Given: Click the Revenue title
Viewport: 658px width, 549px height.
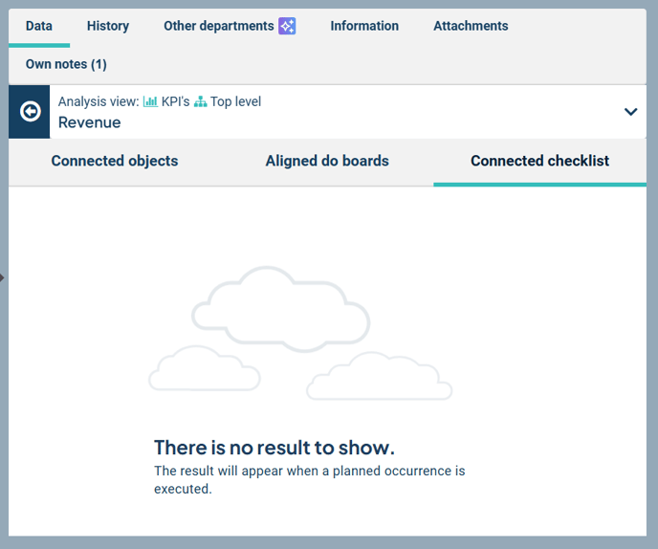Looking at the screenshot, I should point(90,122).
